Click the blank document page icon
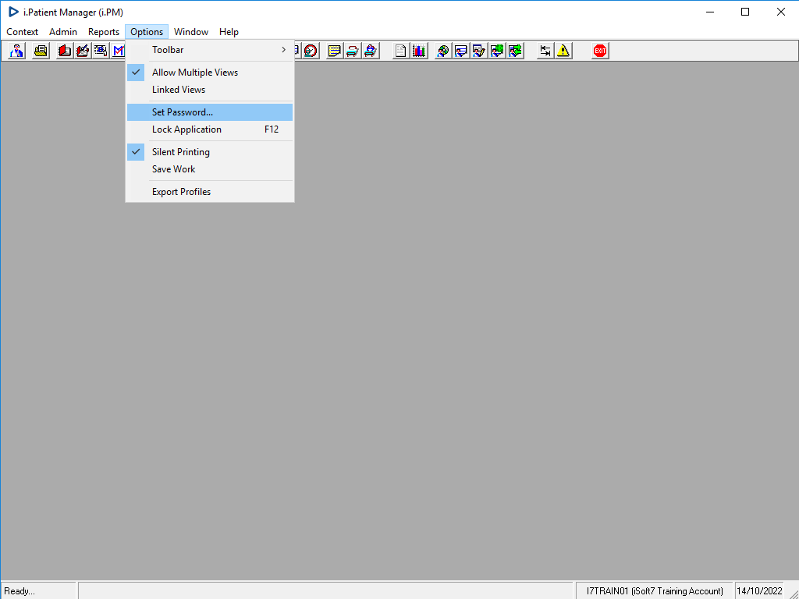799x599 pixels. pos(401,51)
